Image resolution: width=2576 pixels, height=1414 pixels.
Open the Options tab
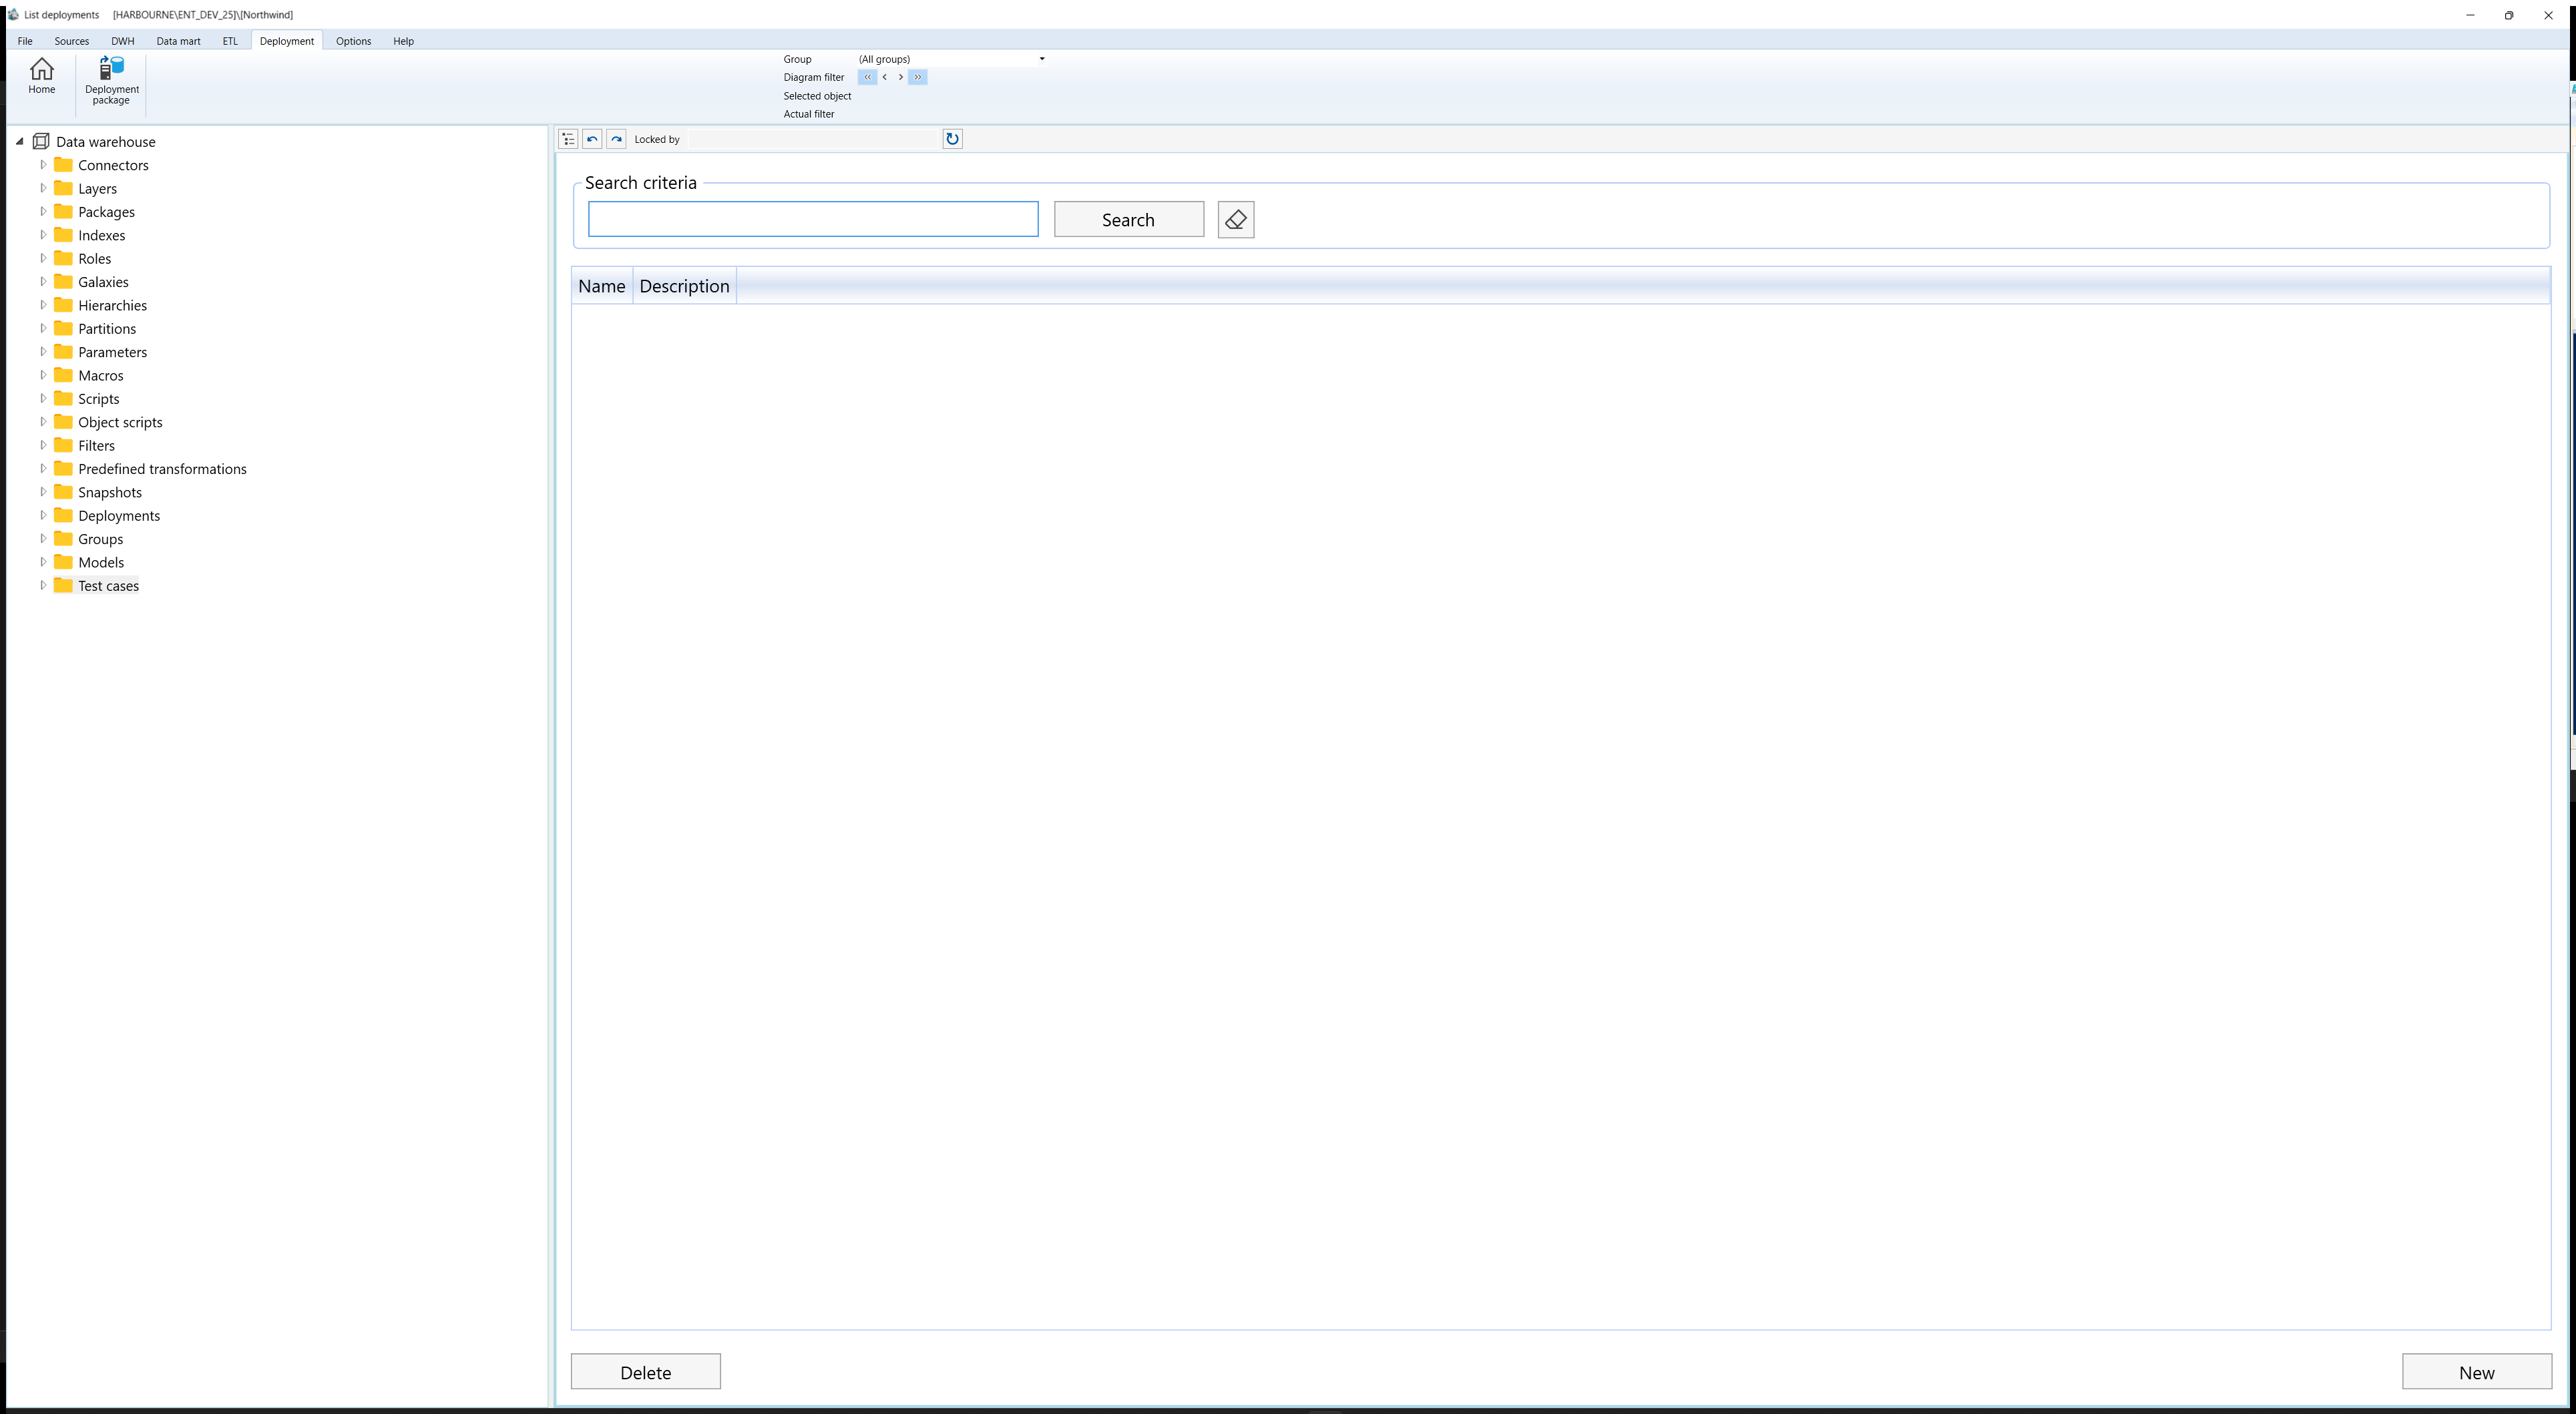pyautogui.click(x=353, y=41)
